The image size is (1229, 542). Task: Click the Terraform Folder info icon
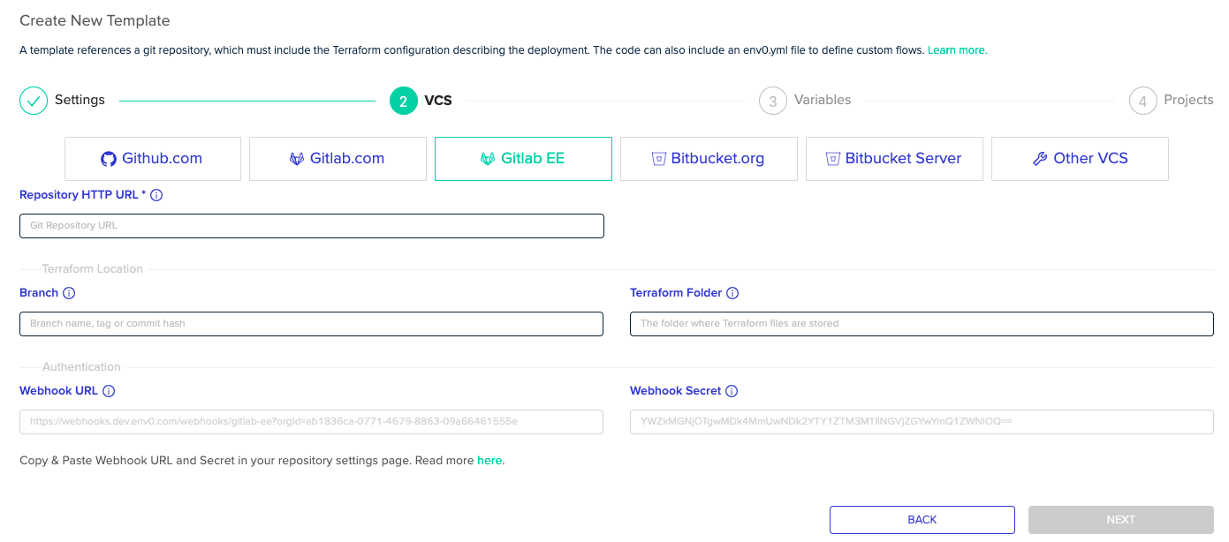click(x=732, y=293)
